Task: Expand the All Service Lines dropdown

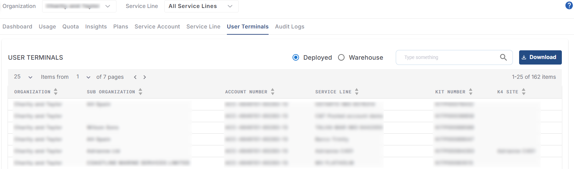Action: (201, 6)
